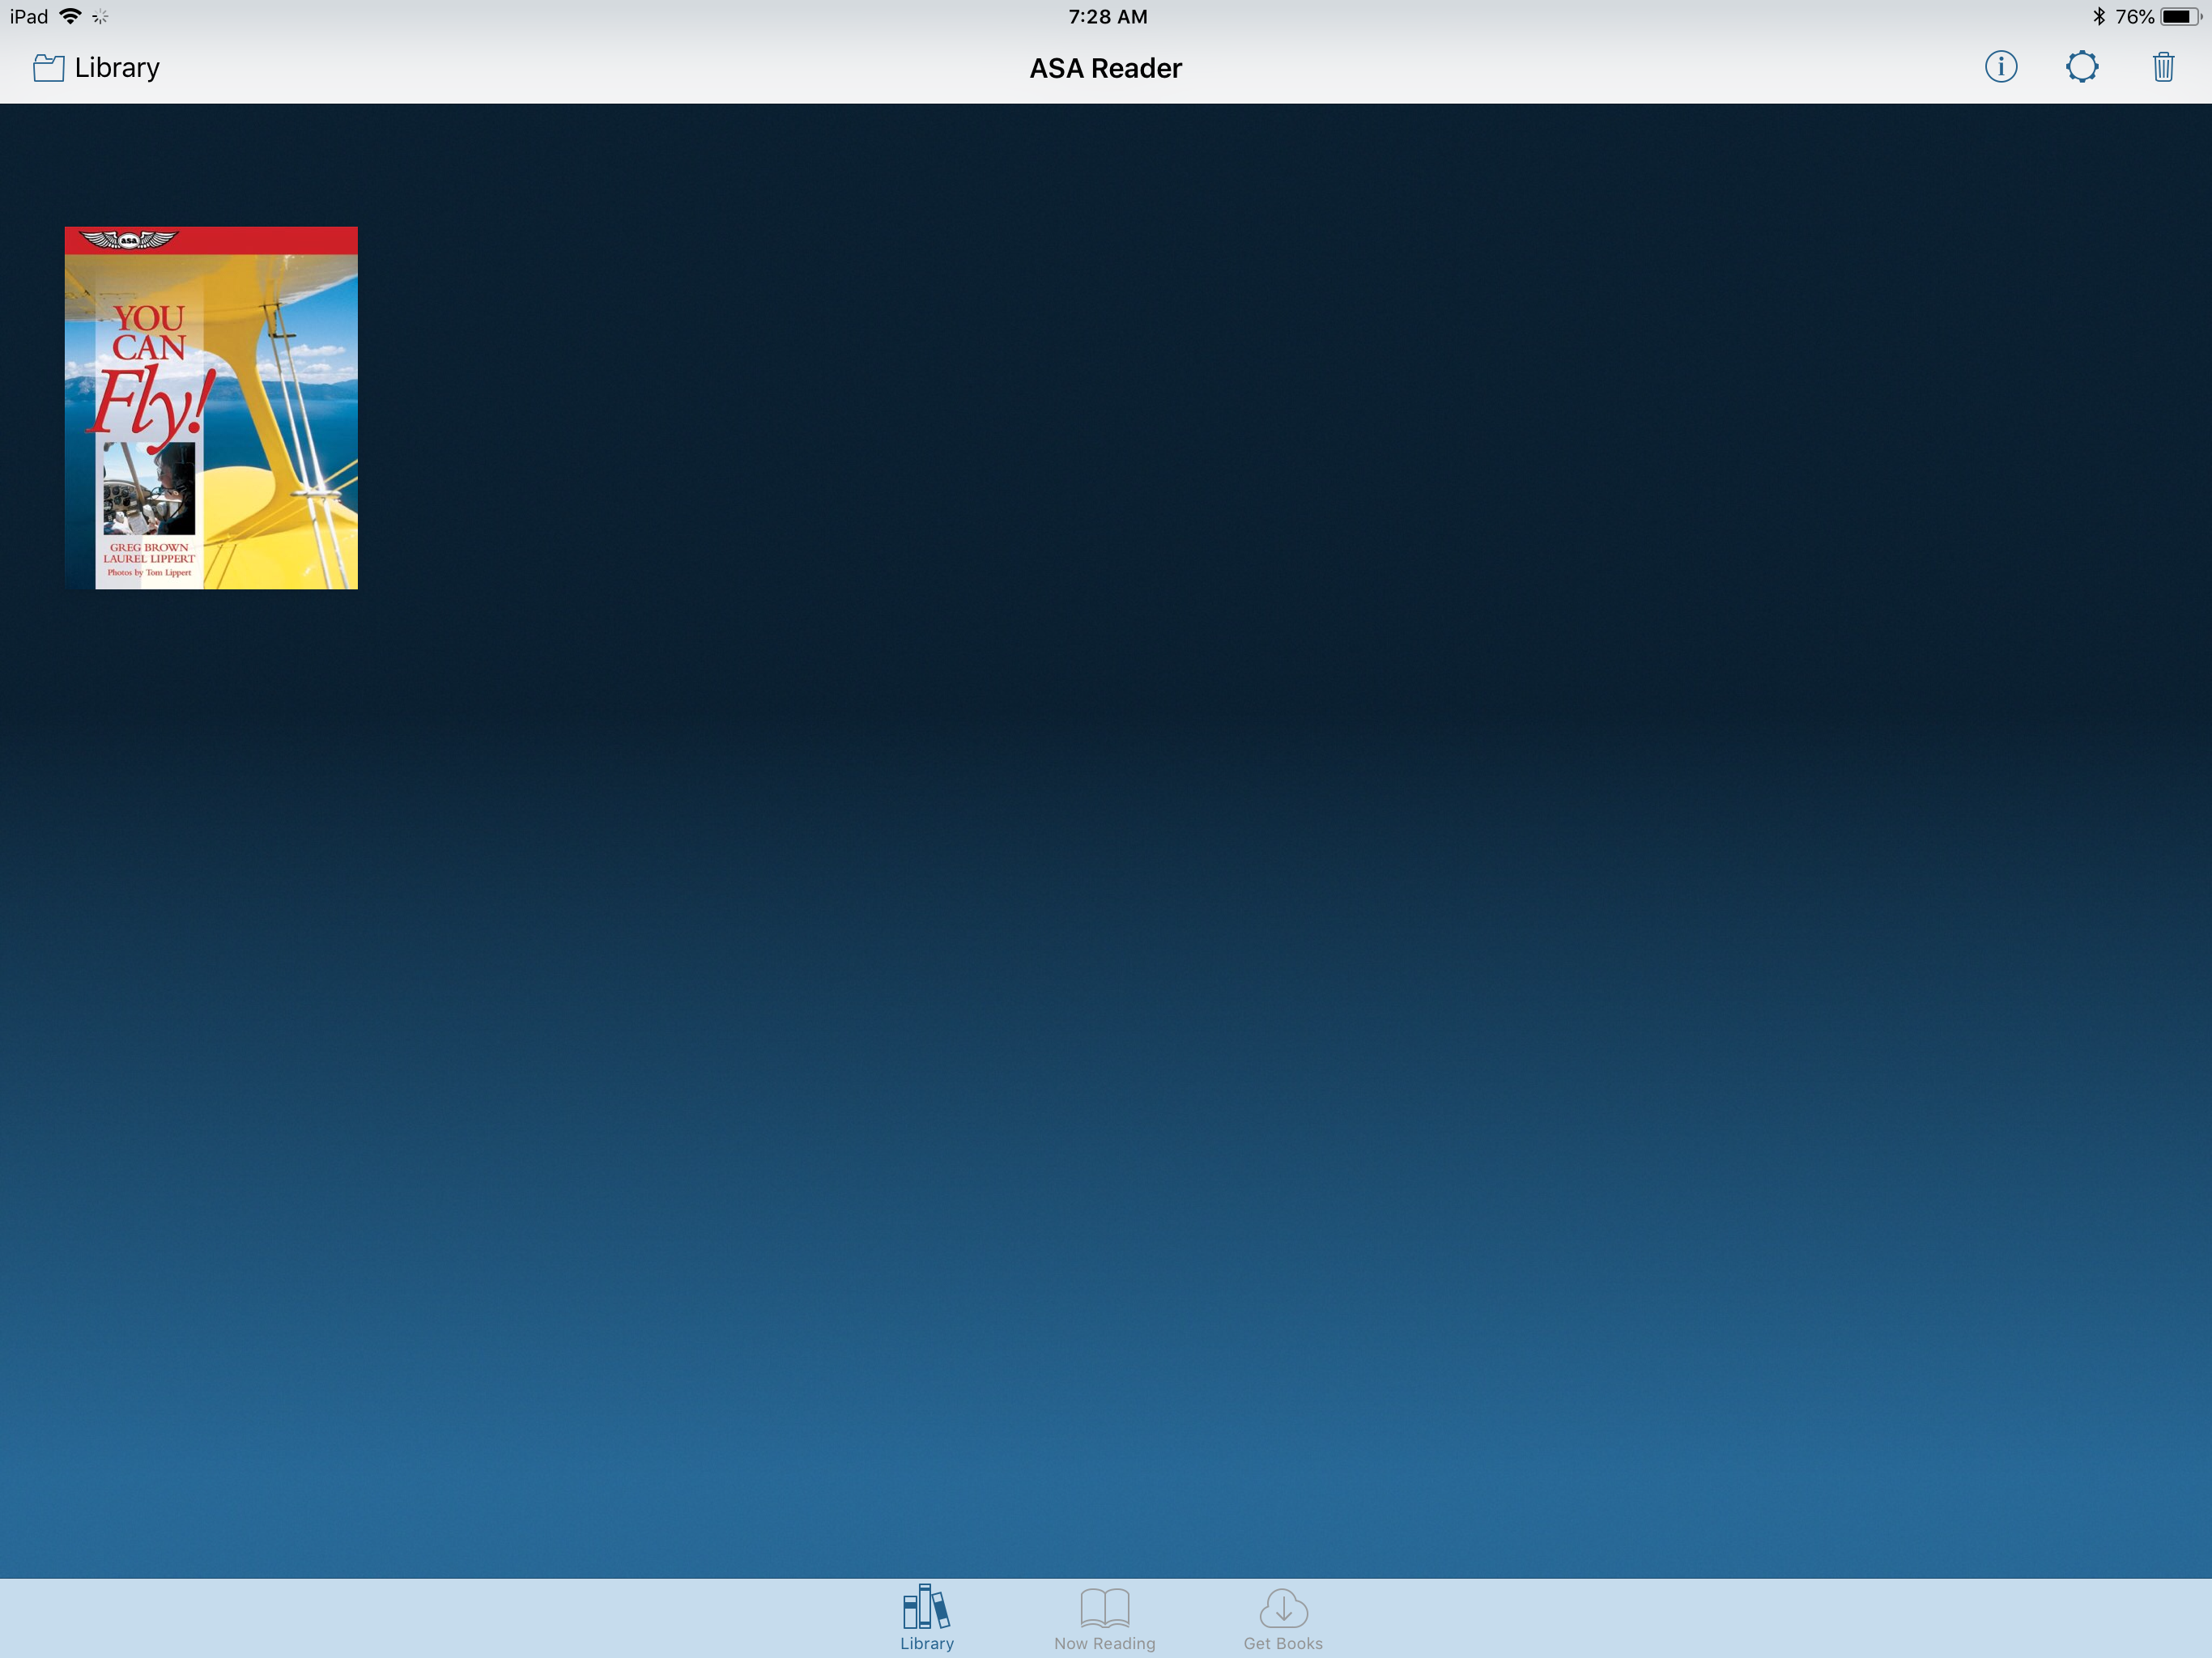Click the folder icon beside Library
Screen dimensions: 2212x1658
(48, 68)
